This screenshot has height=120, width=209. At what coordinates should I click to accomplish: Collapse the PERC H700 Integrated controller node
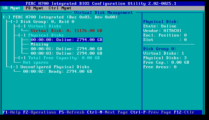pyautogui.click(x=7, y=17)
